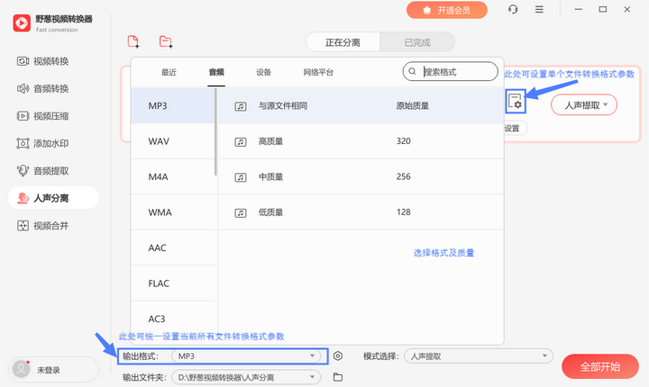Select 中质量 256 quality row

coord(361,177)
